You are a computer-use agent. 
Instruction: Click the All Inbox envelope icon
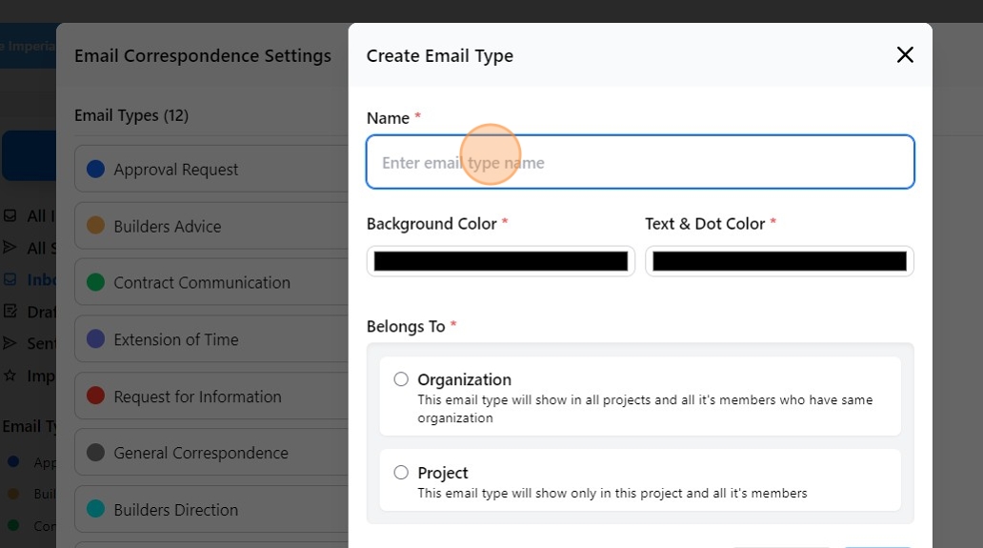click(10, 216)
